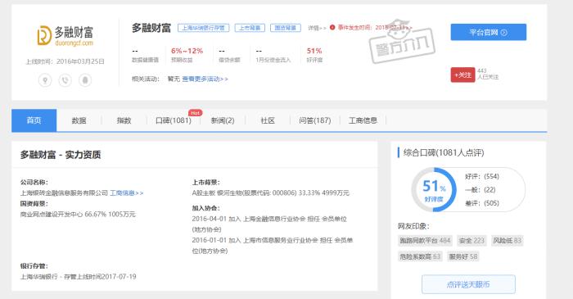Click 一般: (22) rating count
The width and height of the screenshot is (573, 299).
click(x=480, y=190)
